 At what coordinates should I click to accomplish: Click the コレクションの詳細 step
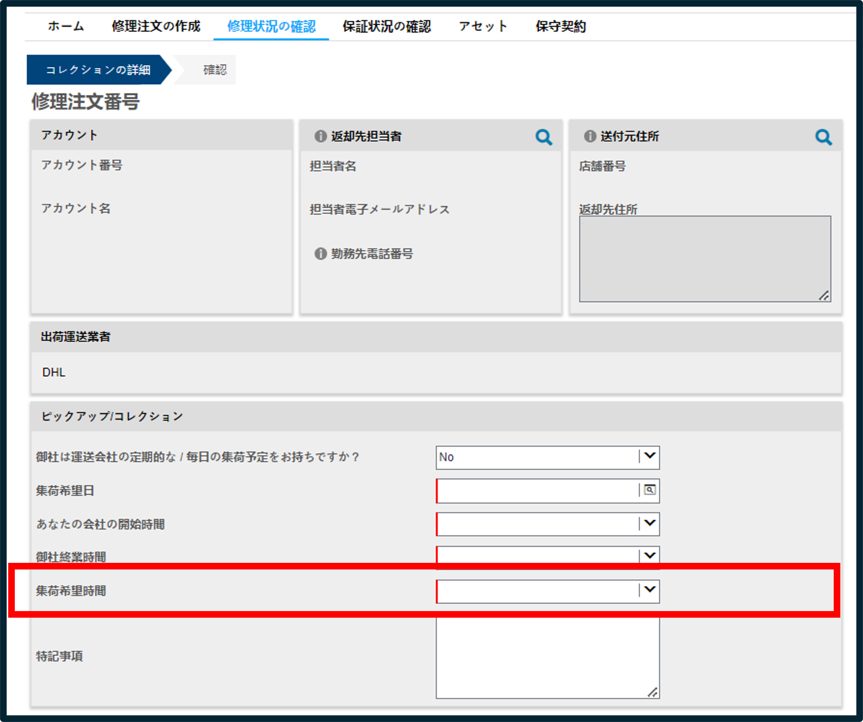click(98, 69)
